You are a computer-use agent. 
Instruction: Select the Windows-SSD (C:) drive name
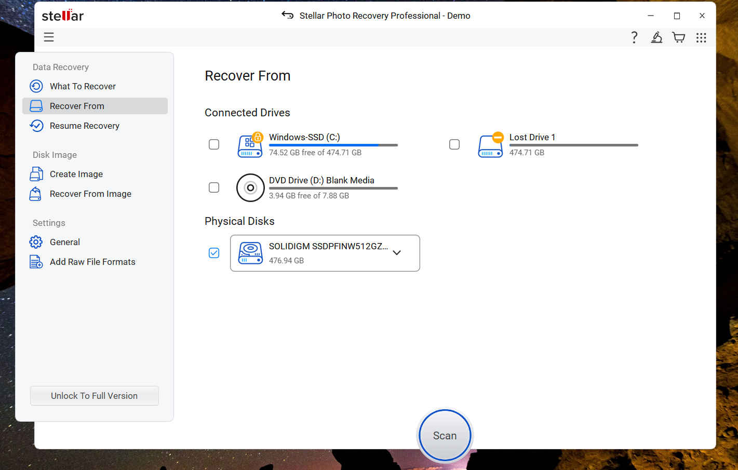[x=304, y=137]
